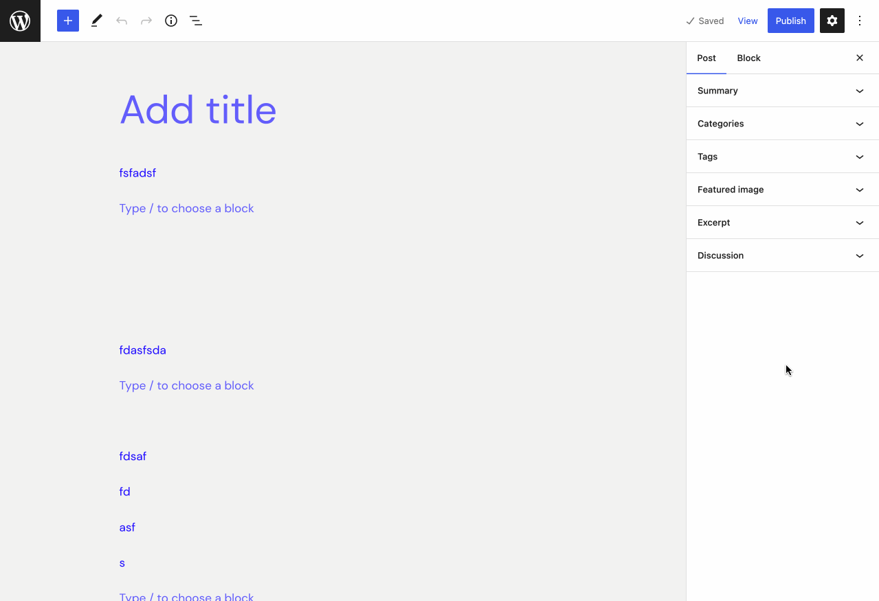This screenshot has height=601, width=879.
Task: Expand the Excerpt panel
Action: 783,223
